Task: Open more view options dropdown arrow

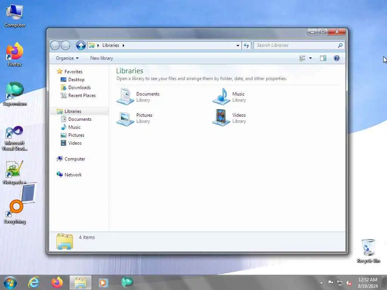Action: pyautogui.click(x=311, y=58)
